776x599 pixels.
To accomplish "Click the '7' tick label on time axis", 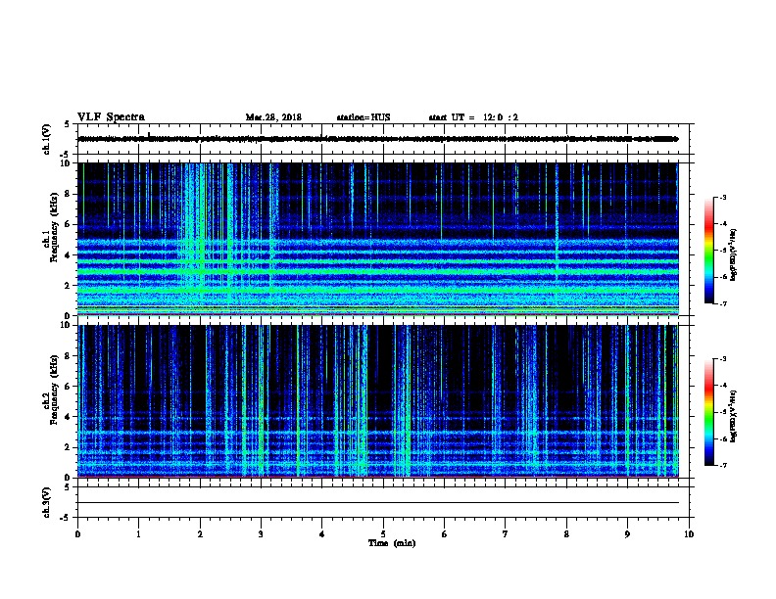I will click(x=506, y=534).
